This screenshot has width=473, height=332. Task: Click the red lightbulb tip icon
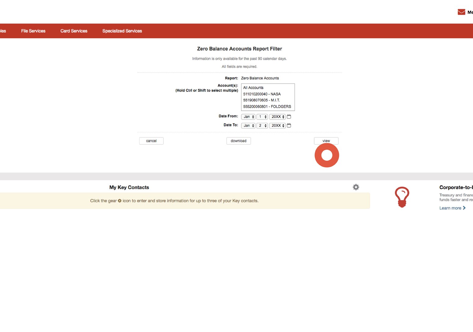tap(402, 197)
